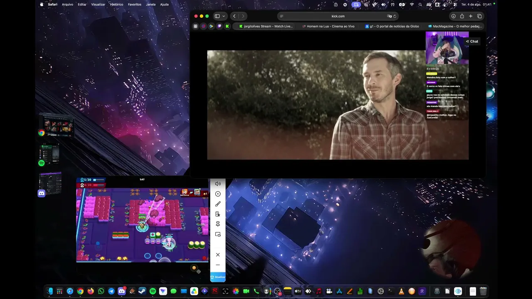
Task: Open Telegram from the Dock
Action: [x=111, y=292]
